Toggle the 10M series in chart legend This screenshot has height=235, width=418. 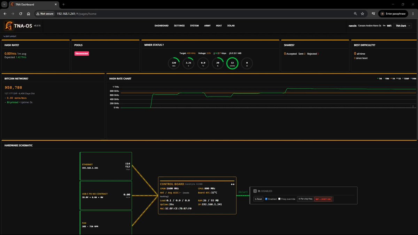point(386,79)
